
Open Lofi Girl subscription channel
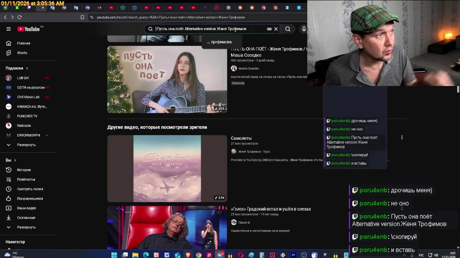point(28,78)
